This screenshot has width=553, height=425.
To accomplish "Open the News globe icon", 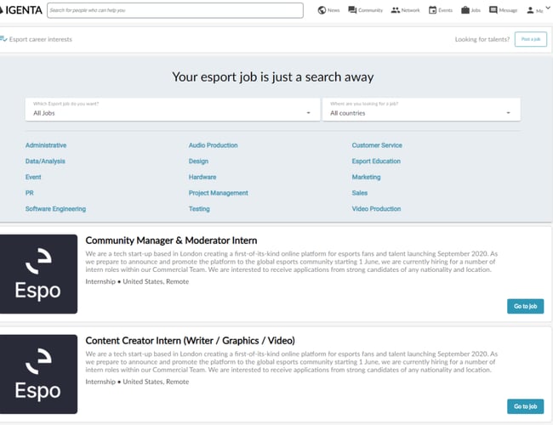I will coord(322,10).
